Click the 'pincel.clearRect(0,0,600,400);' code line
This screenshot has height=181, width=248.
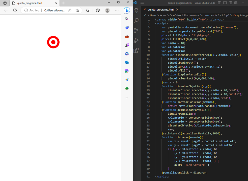(191, 78)
